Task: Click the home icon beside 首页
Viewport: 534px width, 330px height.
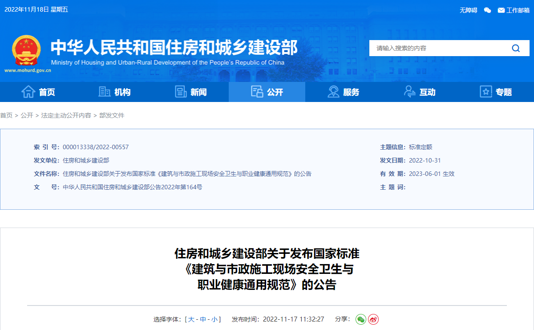Action: tap(28, 92)
